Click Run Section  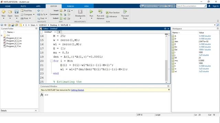113,13
